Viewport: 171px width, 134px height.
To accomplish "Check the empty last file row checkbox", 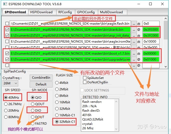I will coord(7,65).
